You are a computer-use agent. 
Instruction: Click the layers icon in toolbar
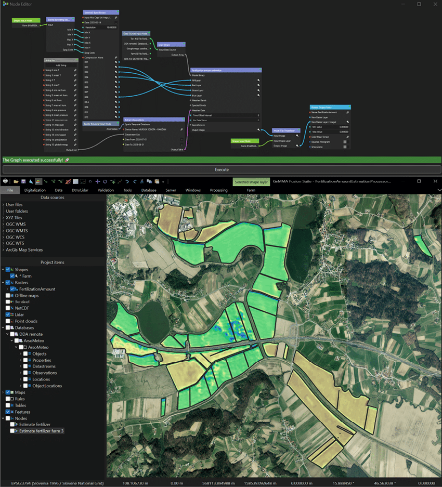click(x=38, y=181)
